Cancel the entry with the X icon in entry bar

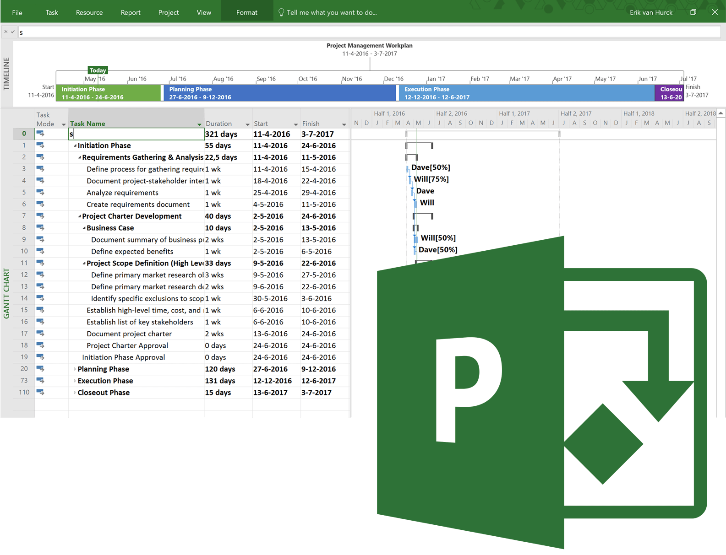[x=5, y=32]
